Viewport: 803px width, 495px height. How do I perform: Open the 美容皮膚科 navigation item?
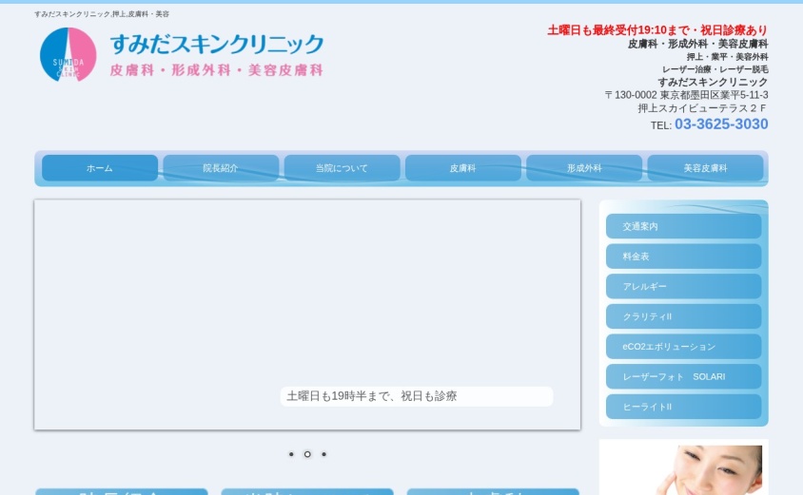705,168
